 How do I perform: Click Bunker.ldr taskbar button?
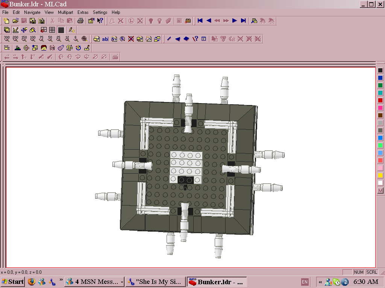(x=217, y=282)
